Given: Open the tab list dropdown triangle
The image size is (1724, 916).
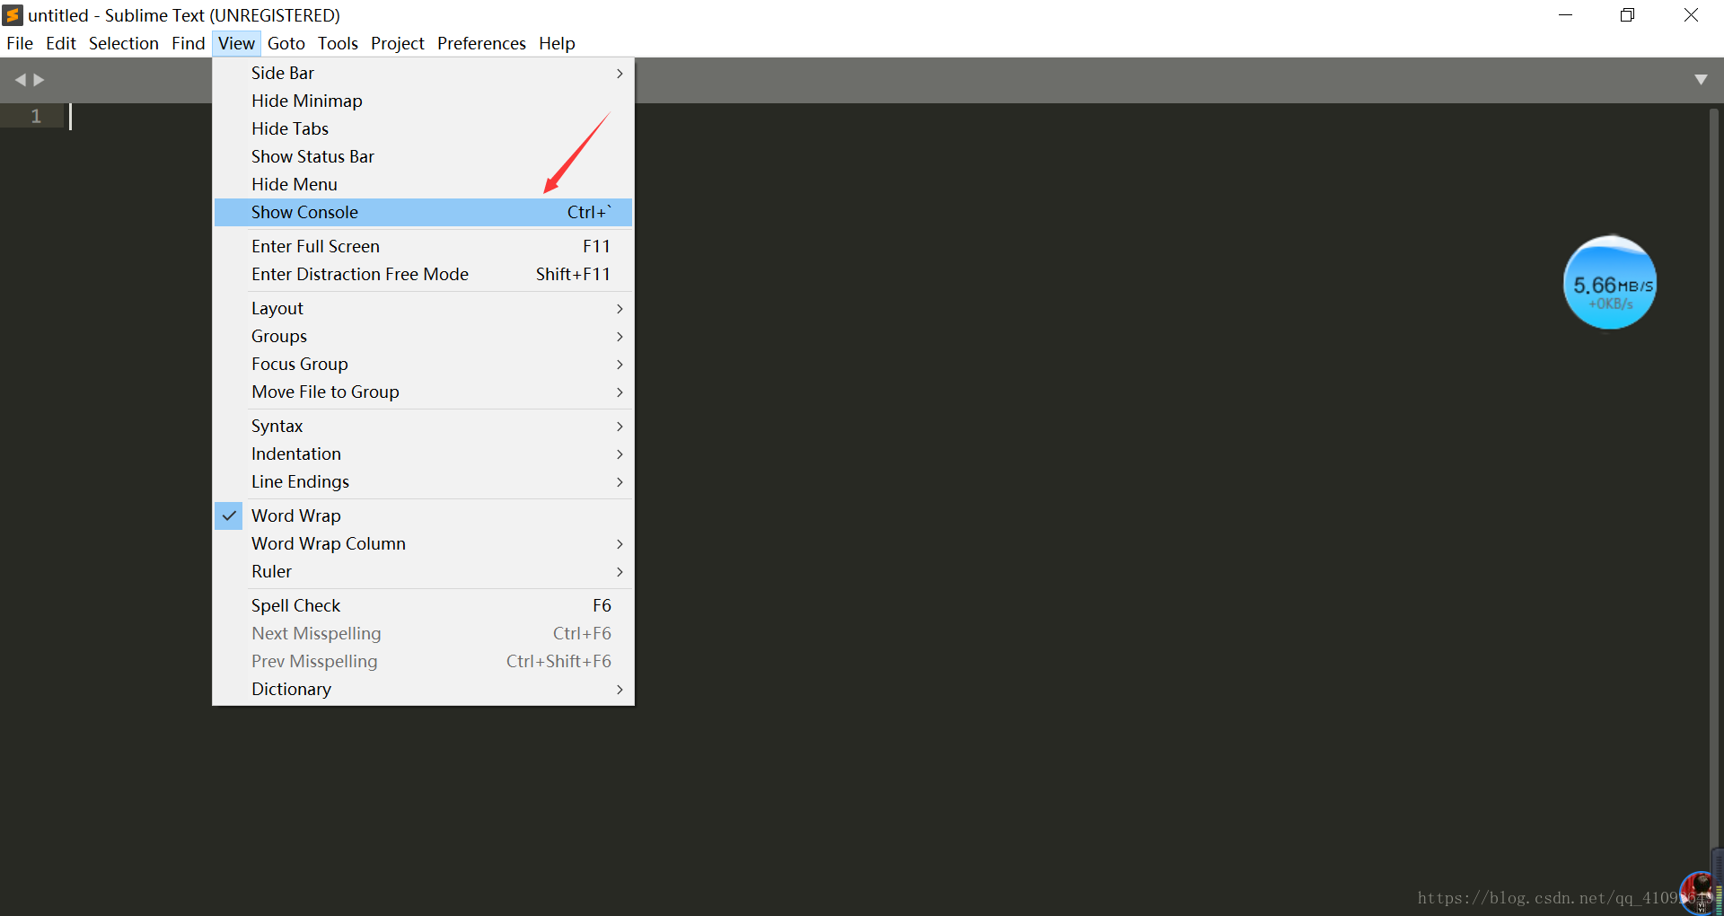Looking at the screenshot, I should tap(1701, 80).
